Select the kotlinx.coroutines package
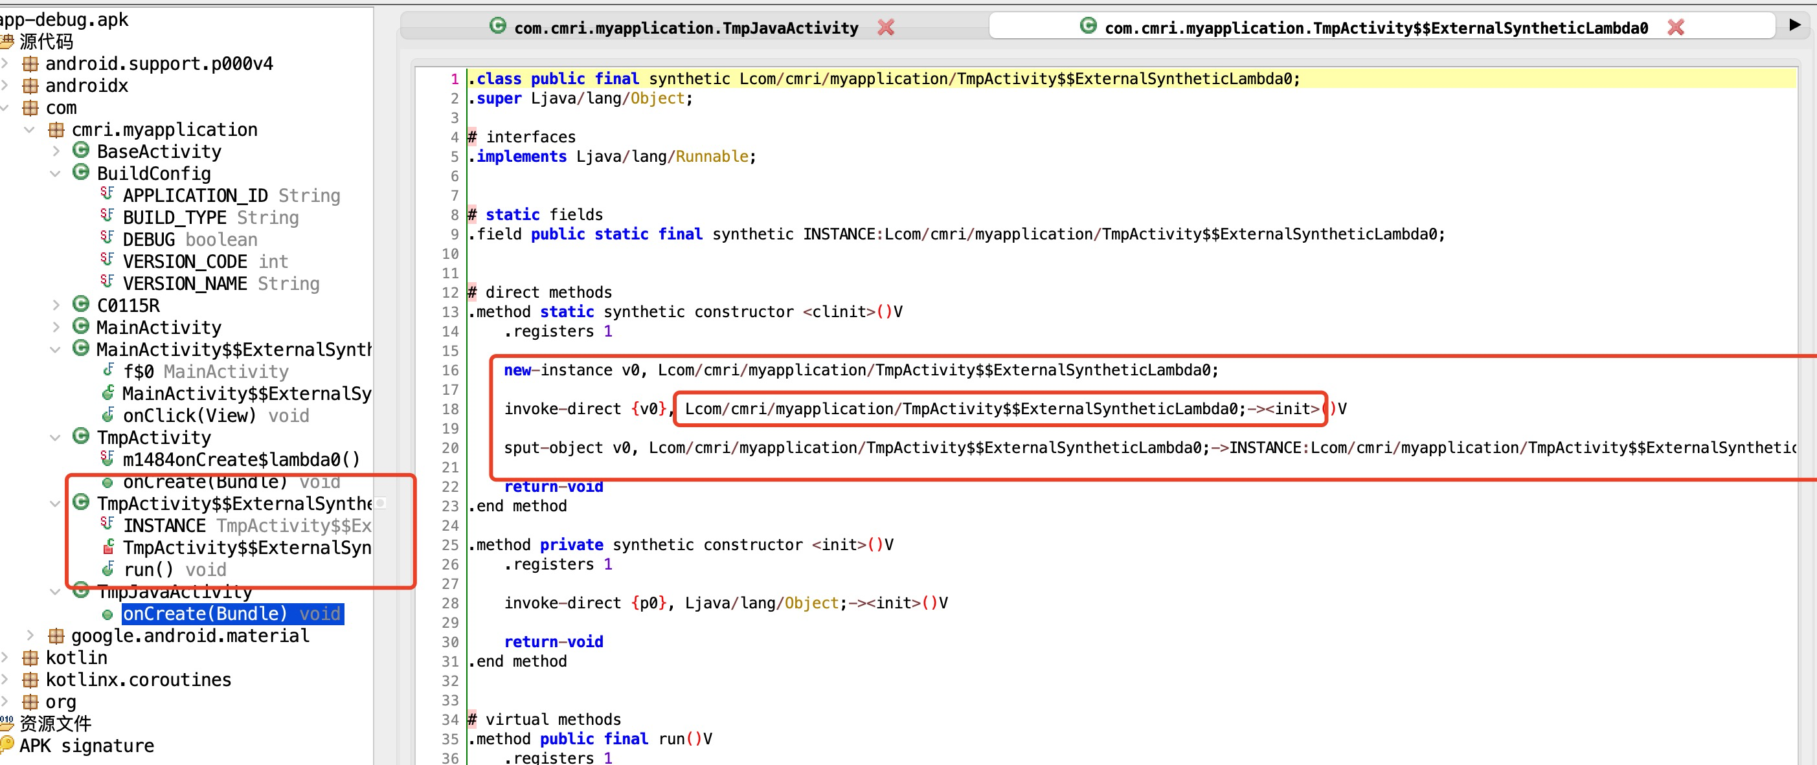This screenshot has height=765, width=1817. (139, 680)
